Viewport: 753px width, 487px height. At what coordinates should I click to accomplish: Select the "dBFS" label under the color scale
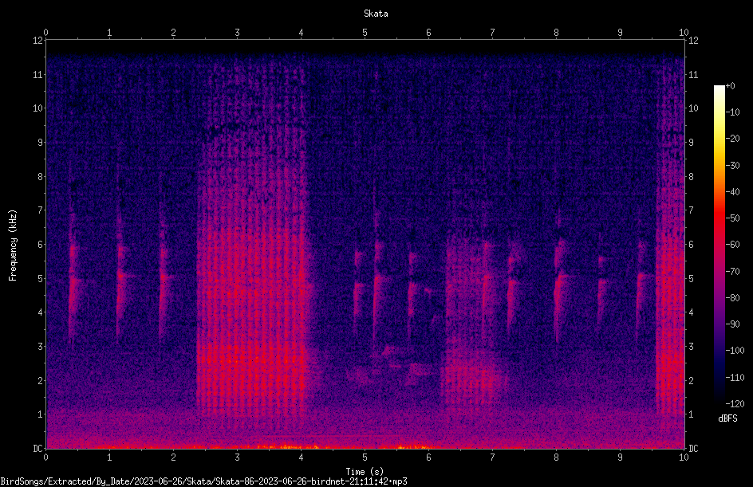coord(727,418)
